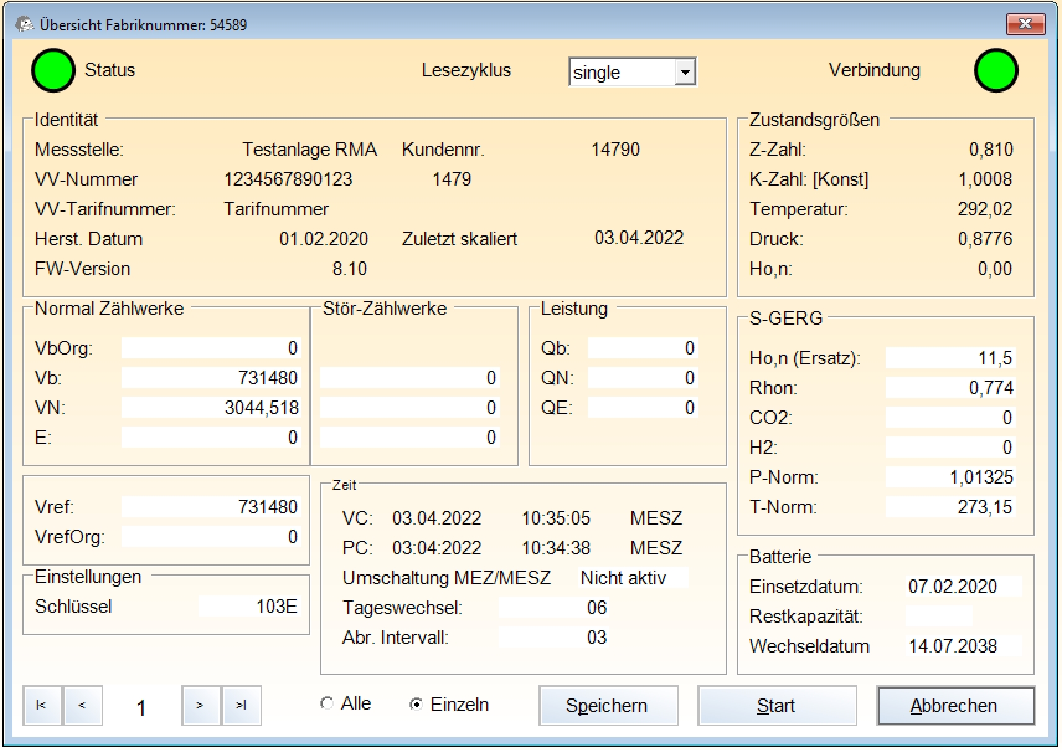Screen dimensions: 1062x750
Task: Click the E value field in Normal Zählwerke
Action: [x=211, y=437]
